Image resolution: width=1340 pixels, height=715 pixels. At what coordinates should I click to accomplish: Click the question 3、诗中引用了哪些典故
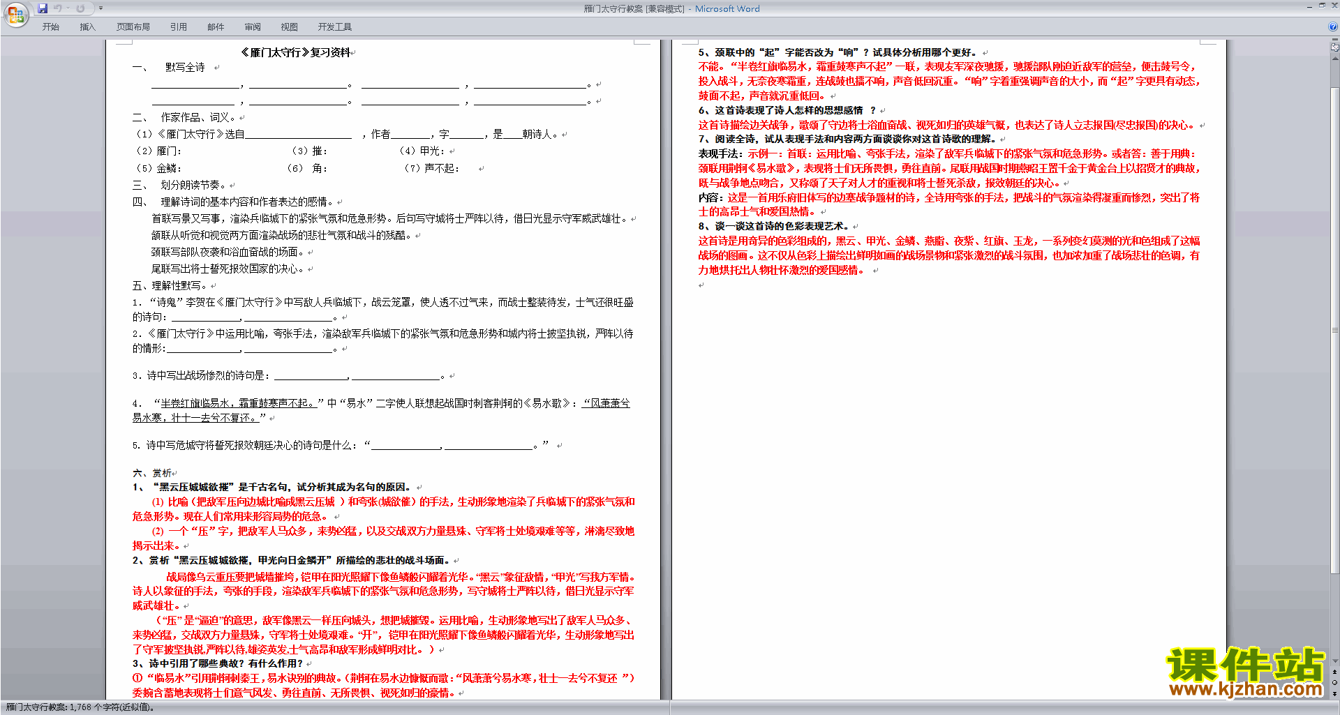(x=218, y=663)
